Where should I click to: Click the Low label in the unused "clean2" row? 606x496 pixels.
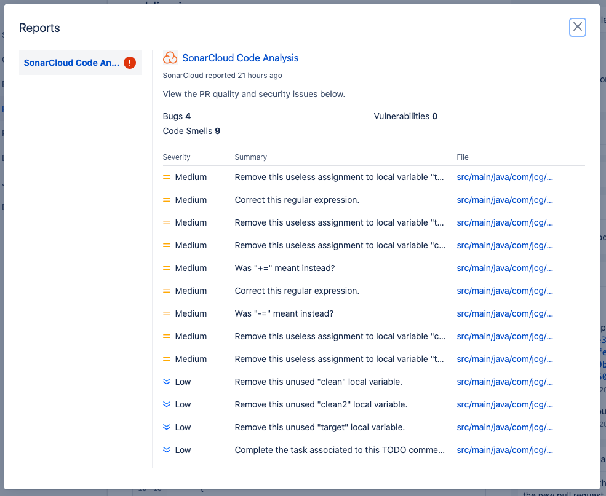coord(183,404)
